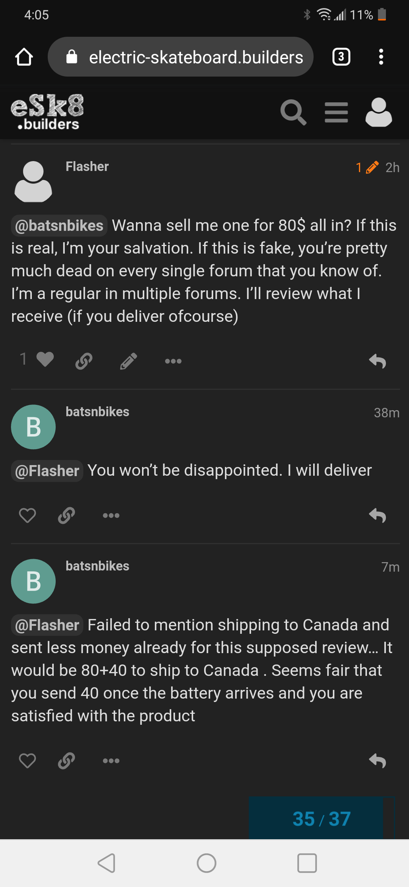The height and width of the screenshot is (887, 409).
Task: Like batsnbikes' shipping to Canada post
Action: [x=27, y=760]
